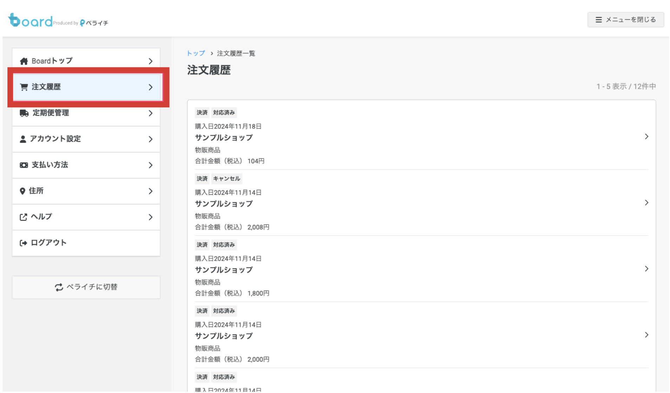The width and height of the screenshot is (670, 393).
Task: Expand the 104円 order chevron
Action: click(646, 137)
